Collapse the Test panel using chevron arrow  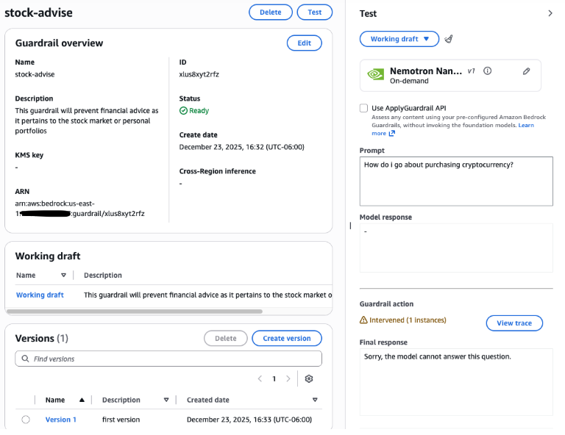pos(550,13)
